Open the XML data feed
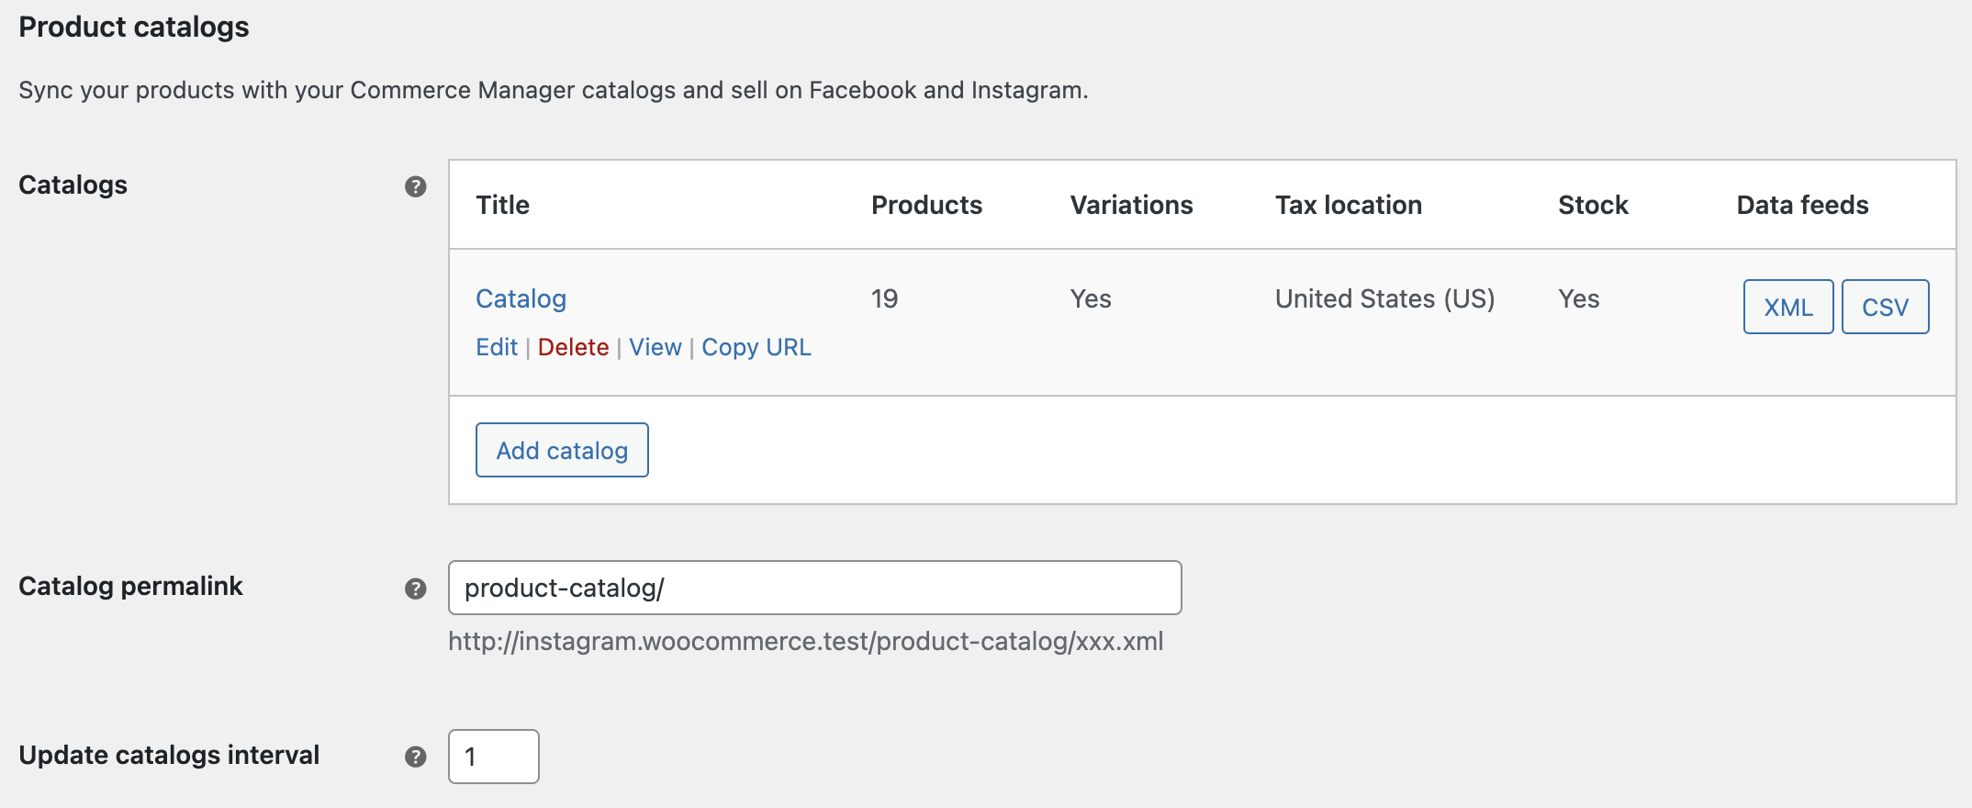The image size is (1972, 808). [x=1787, y=307]
